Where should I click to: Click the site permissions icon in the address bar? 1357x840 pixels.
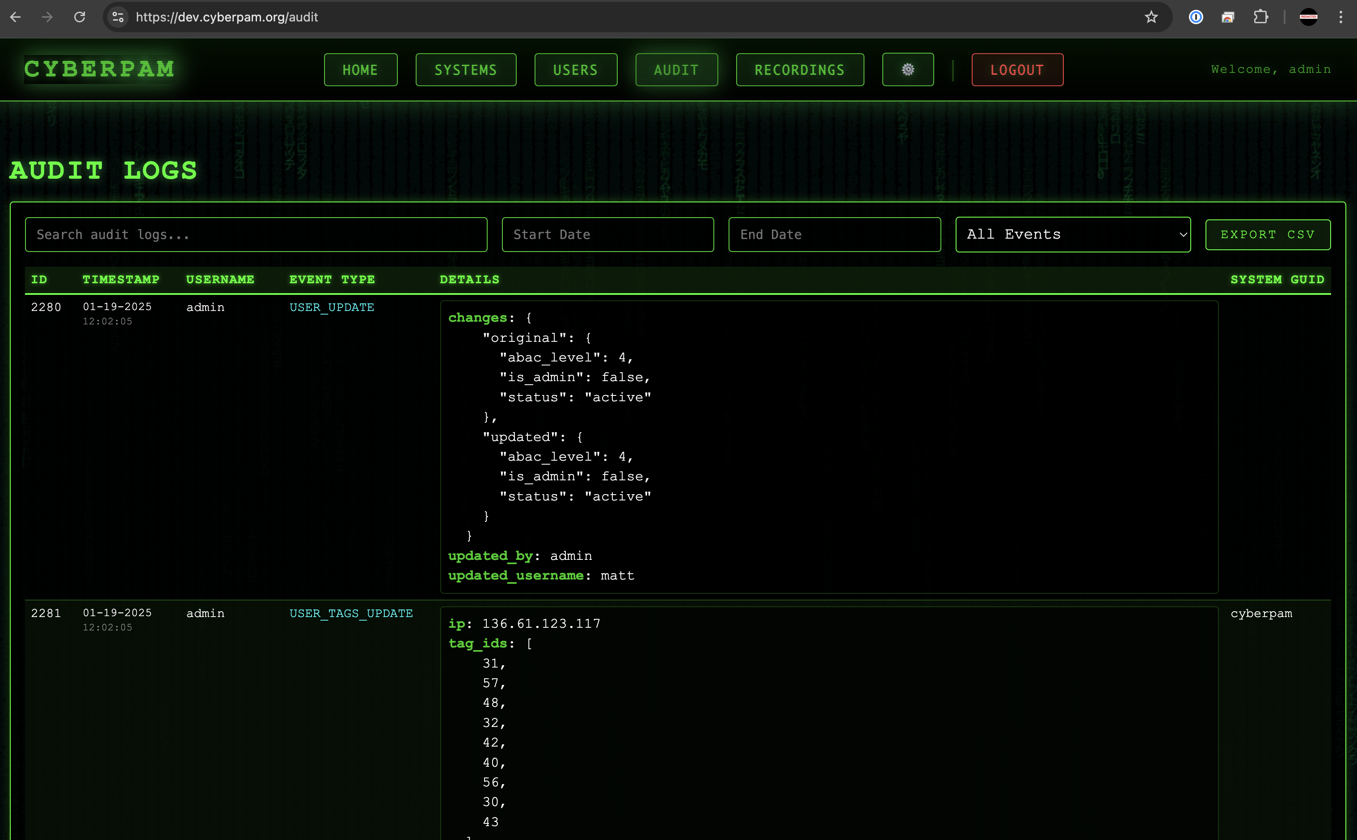pyautogui.click(x=117, y=17)
